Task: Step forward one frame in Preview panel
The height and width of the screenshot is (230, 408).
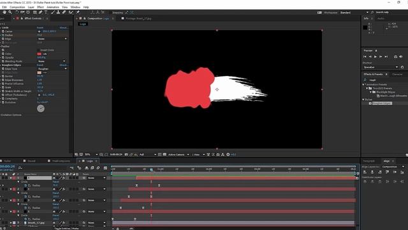Action: click(x=381, y=57)
